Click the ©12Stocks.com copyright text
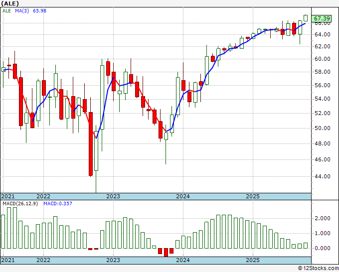 point(318,269)
